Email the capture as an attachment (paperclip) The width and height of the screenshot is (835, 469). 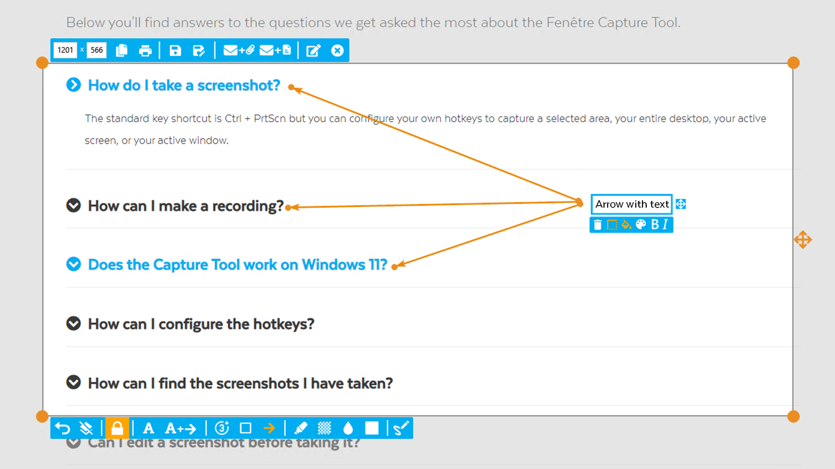[238, 51]
